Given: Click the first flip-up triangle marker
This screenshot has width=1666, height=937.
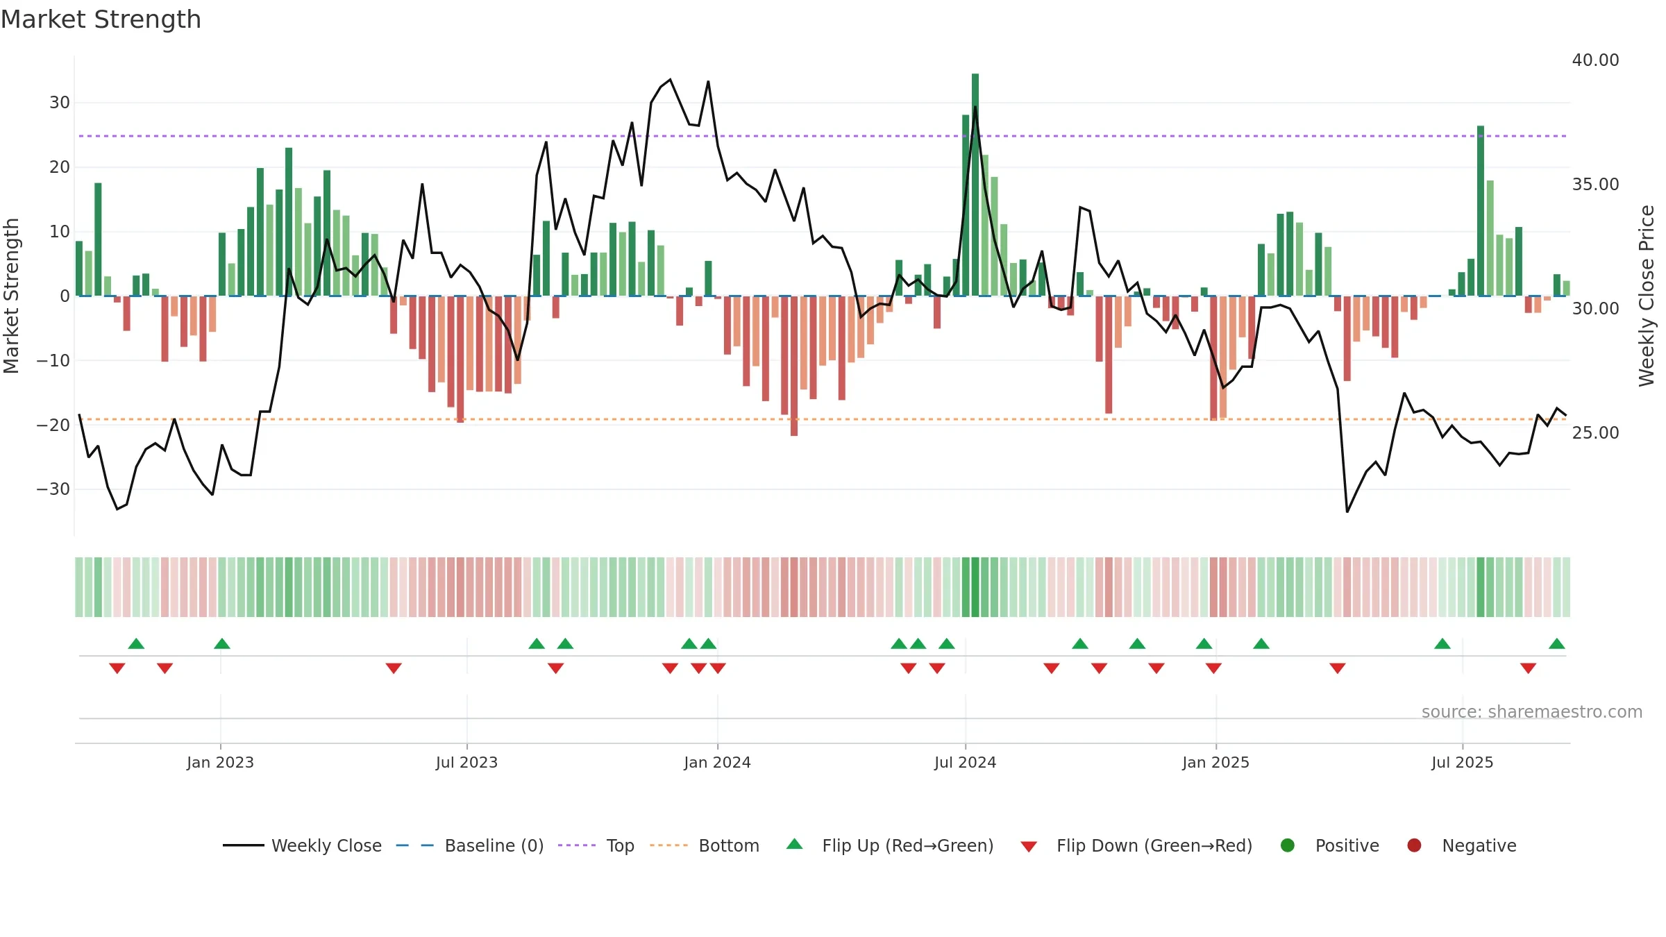Looking at the screenshot, I should 136,643.
